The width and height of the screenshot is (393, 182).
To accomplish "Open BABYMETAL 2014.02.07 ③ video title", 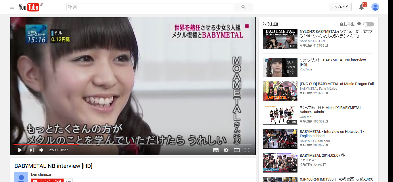I will 322,155.
